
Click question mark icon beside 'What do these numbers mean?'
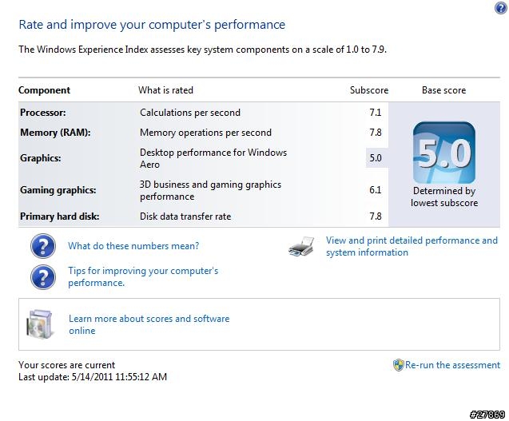43,246
